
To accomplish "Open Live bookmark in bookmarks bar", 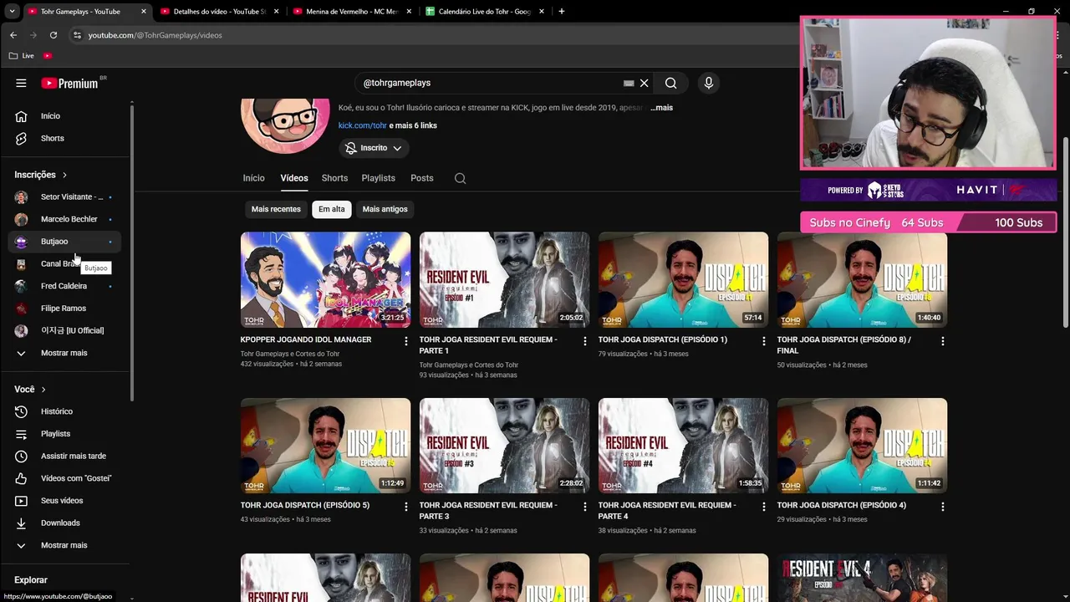I will (x=22, y=55).
